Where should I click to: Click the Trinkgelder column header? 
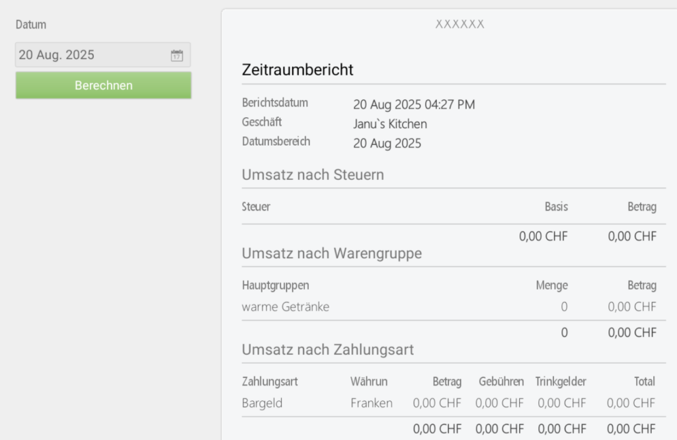pyautogui.click(x=561, y=382)
